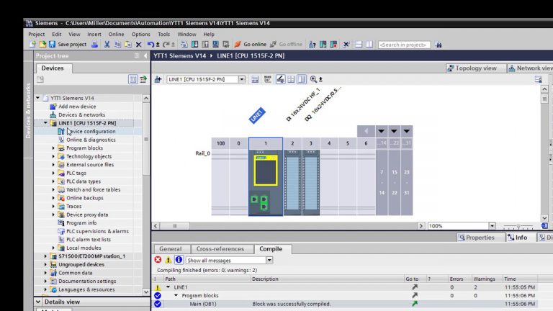
Task: Open the Tools menu
Action: pos(163,35)
